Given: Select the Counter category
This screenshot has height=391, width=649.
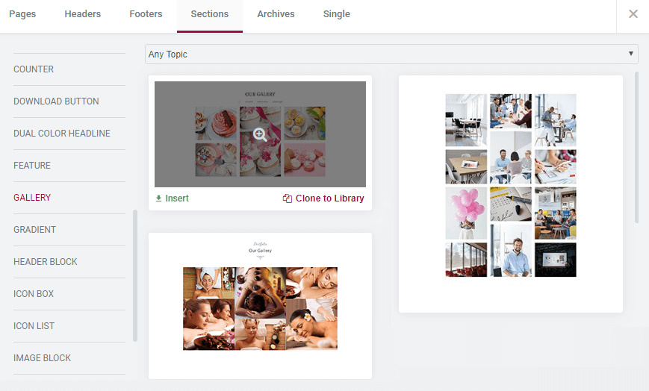Looking at the screenshot, I should (x=34, y=69).
